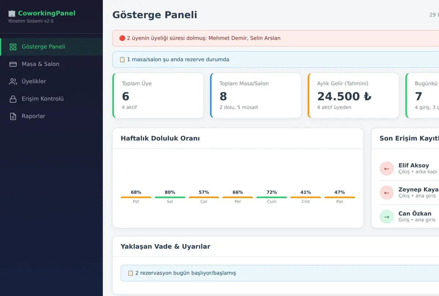Click the entry arrow icon beside Can Özkan
The width and height of the screenshot is (439, 296).
(x=387, y=217)
